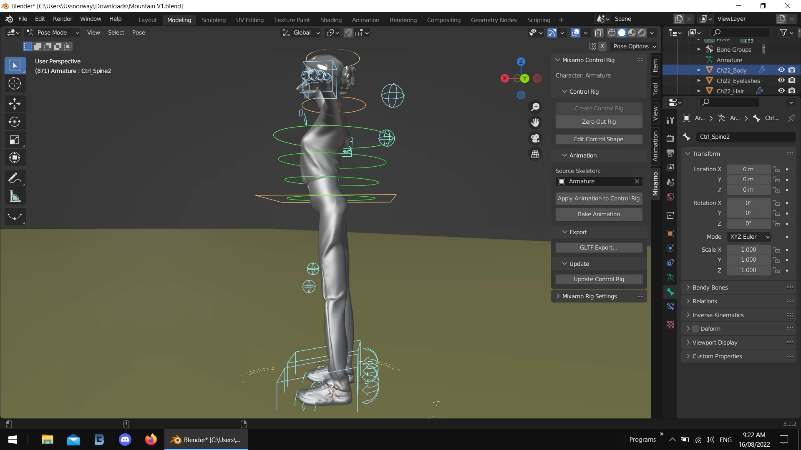The height and width of the screenshot is (450, 801).
Task: Open the XYZ Euler rotation mode dropdown
Action: (749, 237)
